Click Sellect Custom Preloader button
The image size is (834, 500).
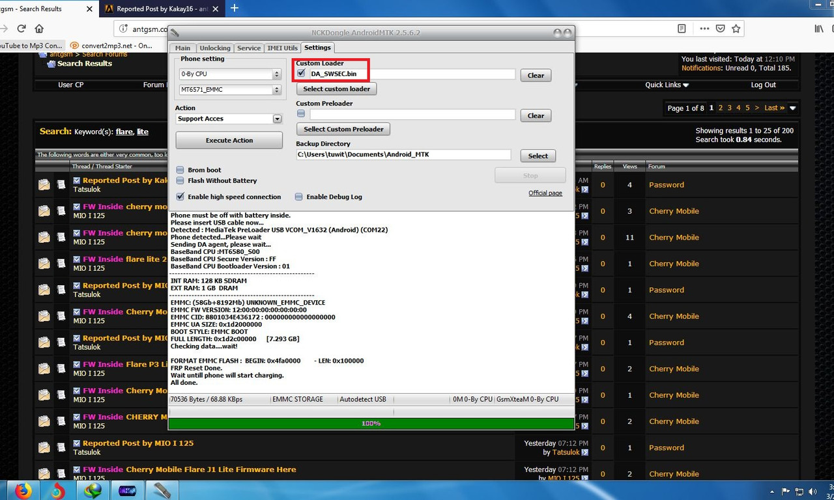pos(343,129)
